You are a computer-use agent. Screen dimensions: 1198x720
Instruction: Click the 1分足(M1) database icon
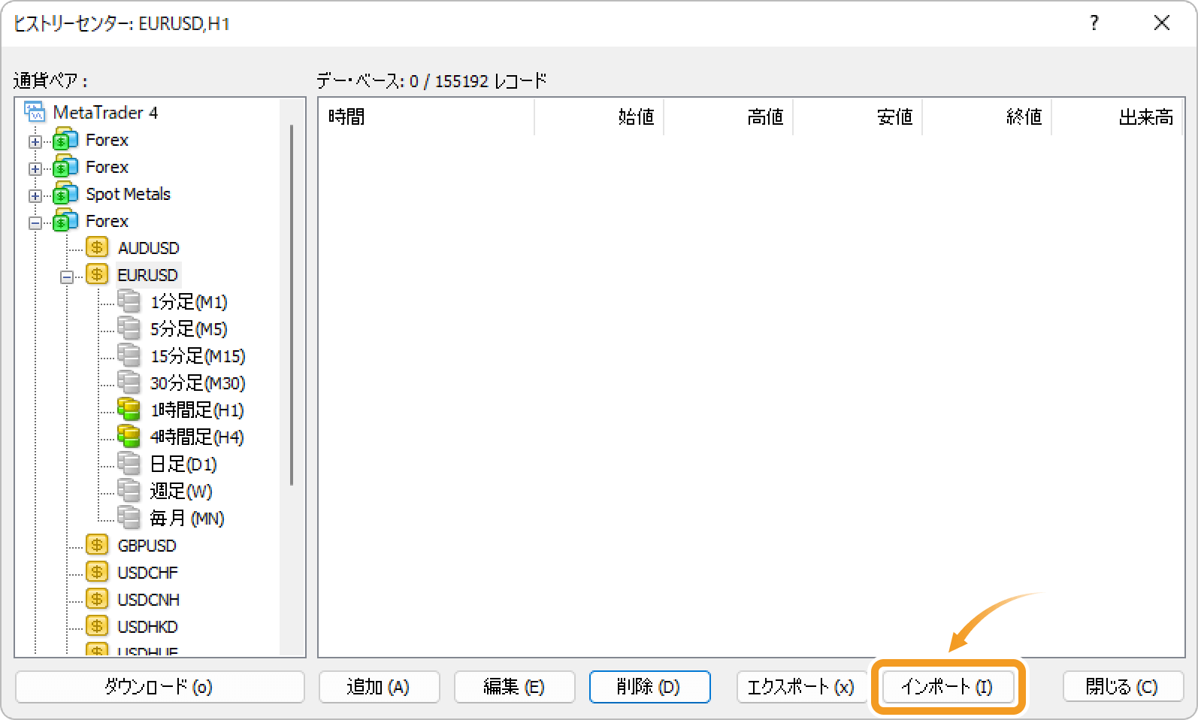click(x=129, y=301)
